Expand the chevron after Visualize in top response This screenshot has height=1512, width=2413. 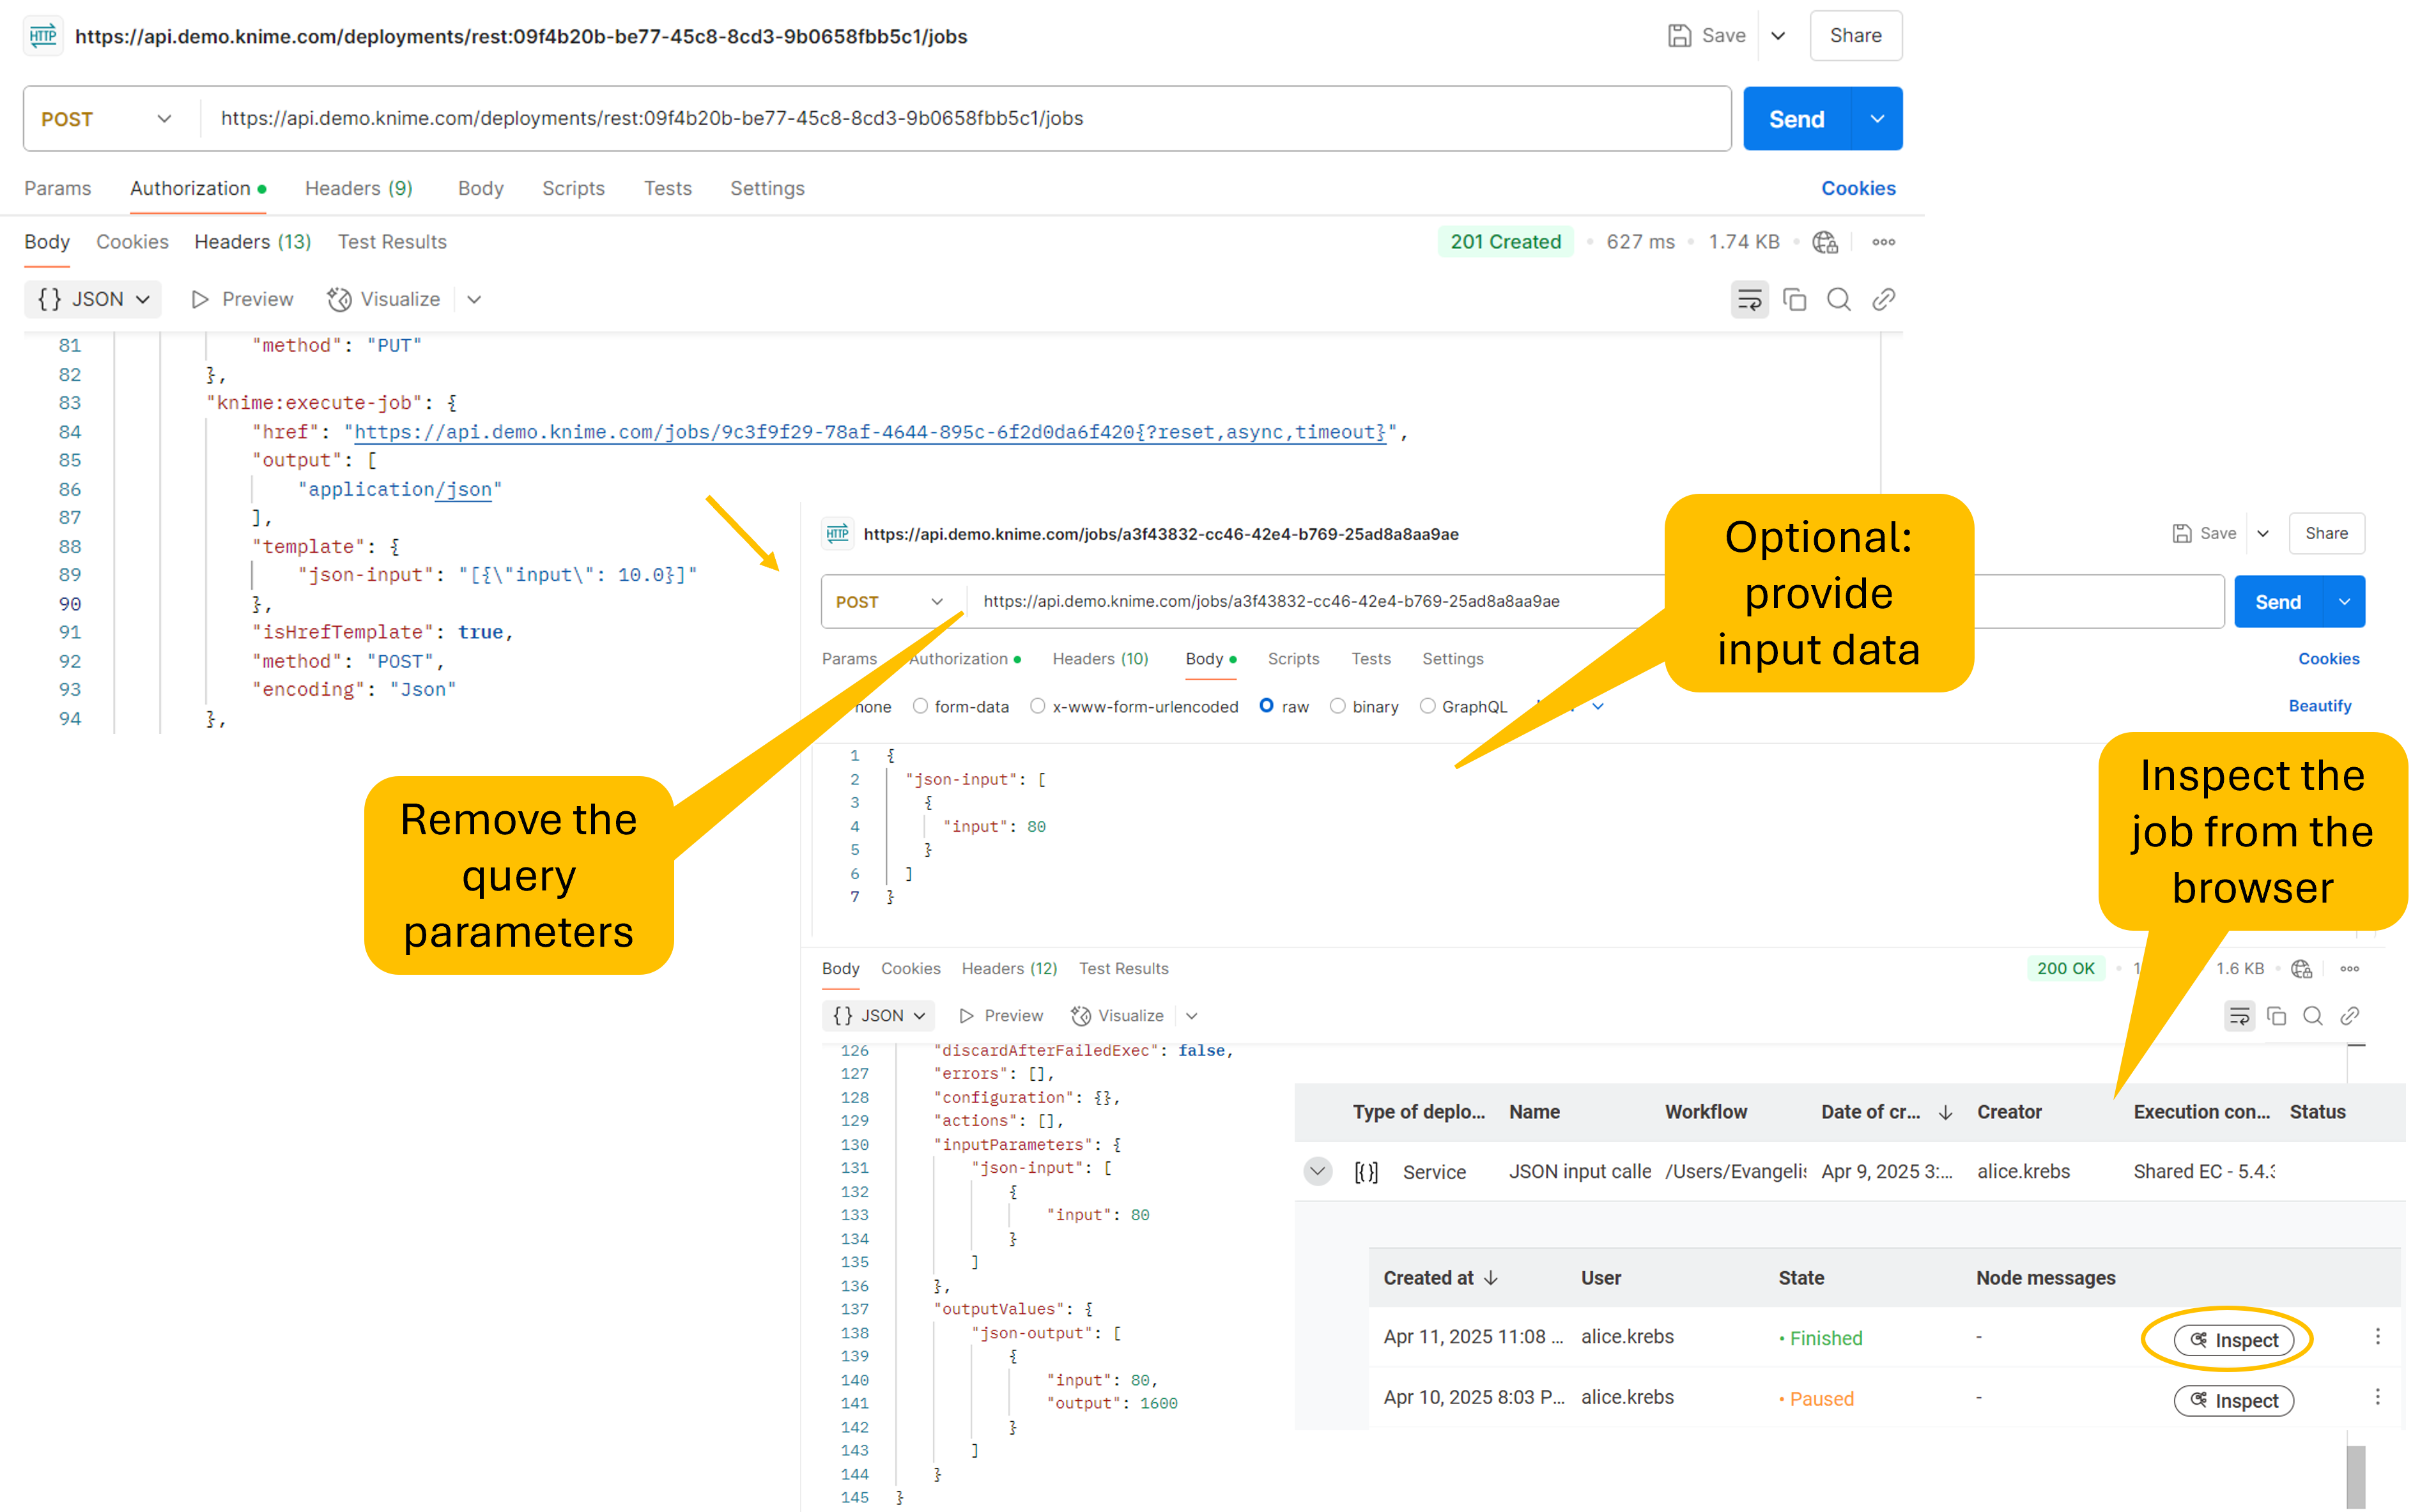pos(474,299)
